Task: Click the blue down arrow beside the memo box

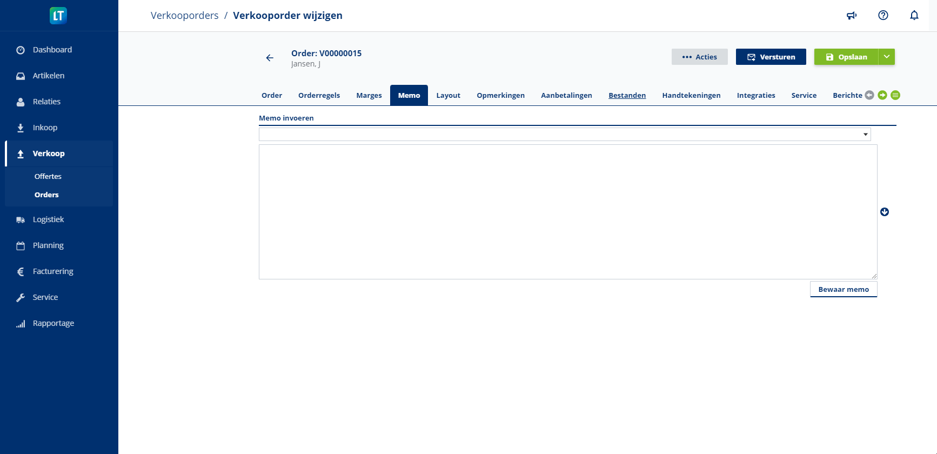Action: (x=885, y=212)
